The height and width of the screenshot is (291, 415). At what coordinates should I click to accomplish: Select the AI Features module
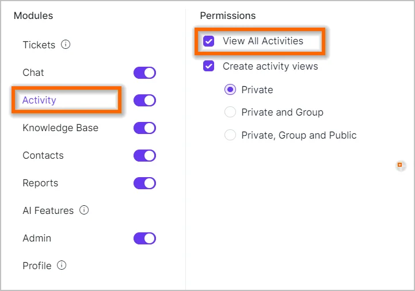48,210
